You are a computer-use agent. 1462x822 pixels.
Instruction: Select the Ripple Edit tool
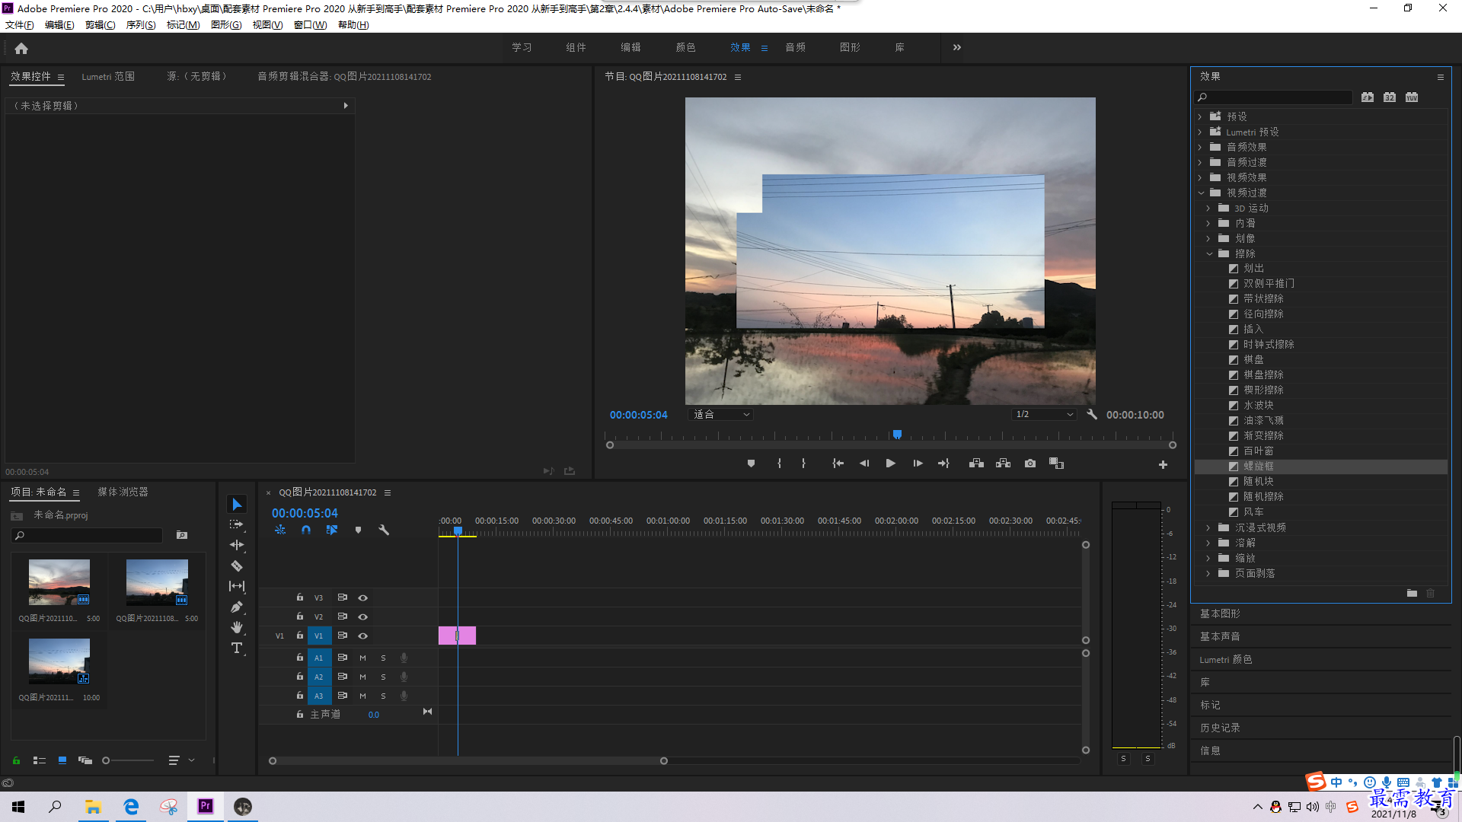pos(237,545)
